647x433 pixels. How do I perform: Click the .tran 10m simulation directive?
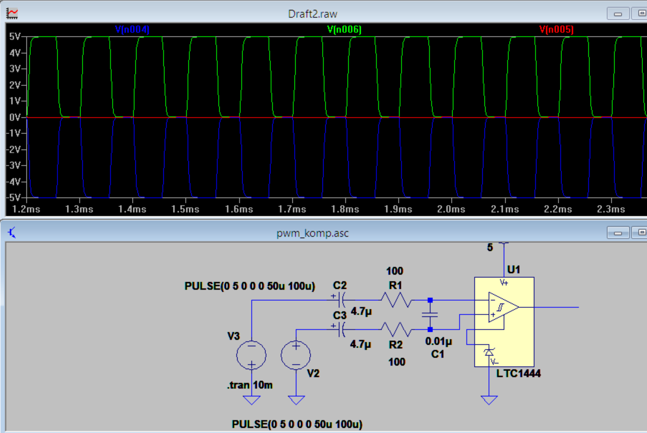pos(249,385)
